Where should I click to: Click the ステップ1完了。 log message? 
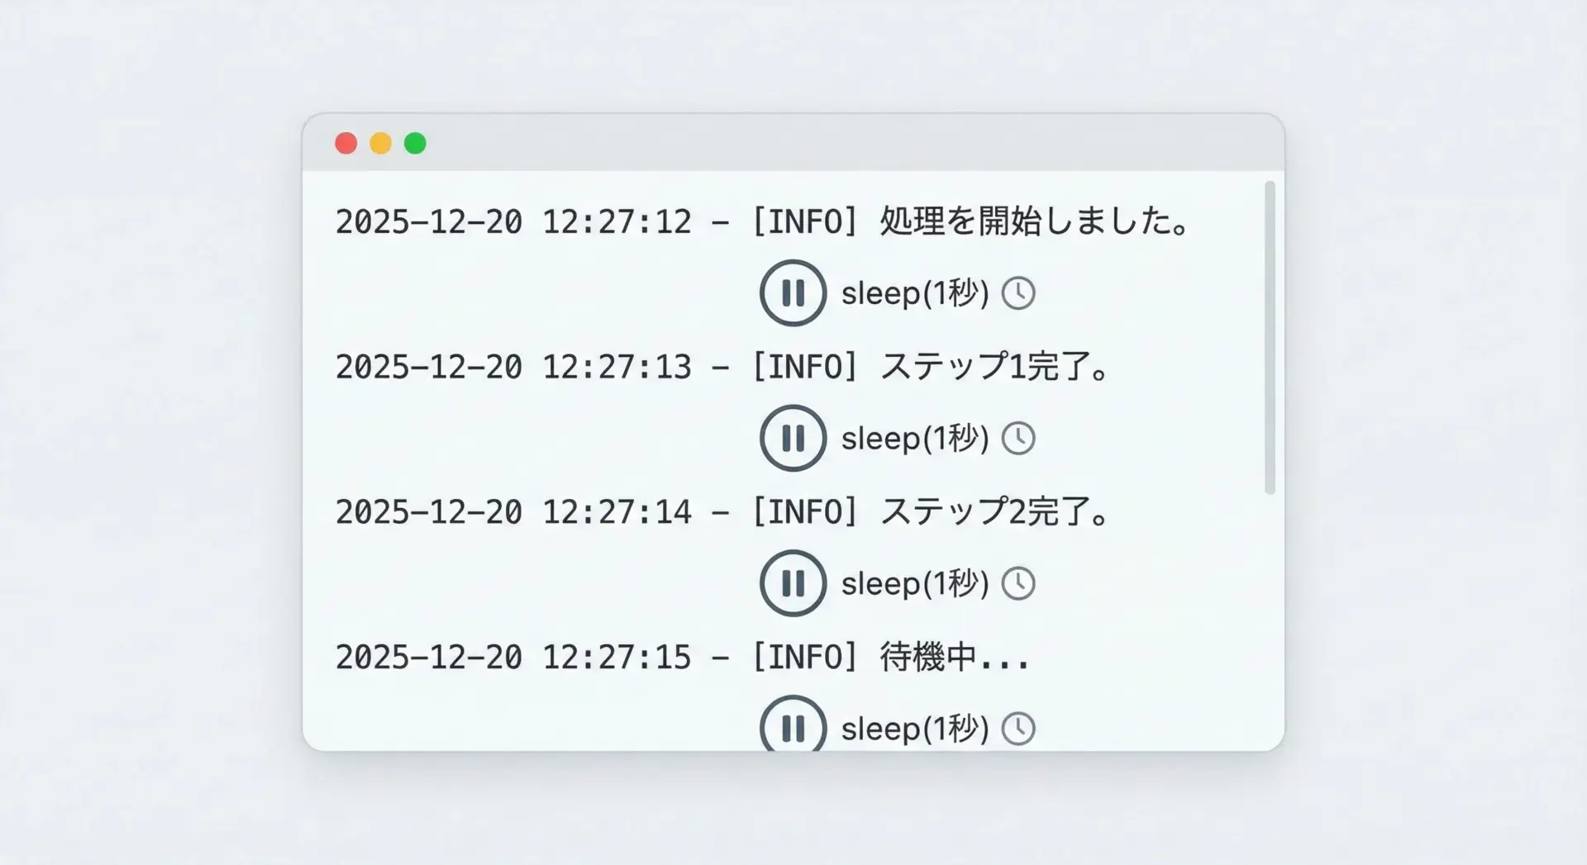[x=994, y=367]
